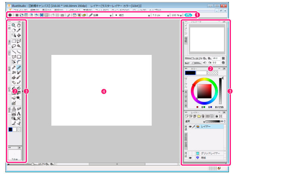
Task: Hide the レイヤー layer with its eye
Action: (190, 126)
